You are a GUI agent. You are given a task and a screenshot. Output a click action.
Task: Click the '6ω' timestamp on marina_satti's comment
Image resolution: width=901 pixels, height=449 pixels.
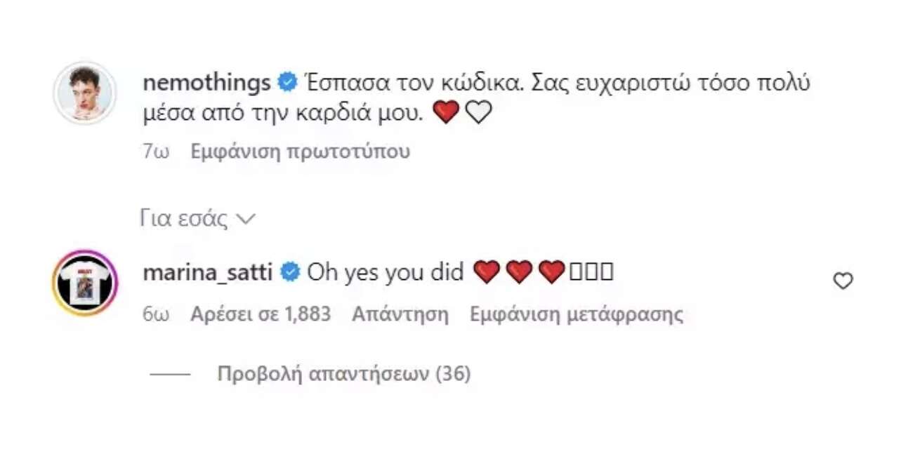[x=156, y=314]
